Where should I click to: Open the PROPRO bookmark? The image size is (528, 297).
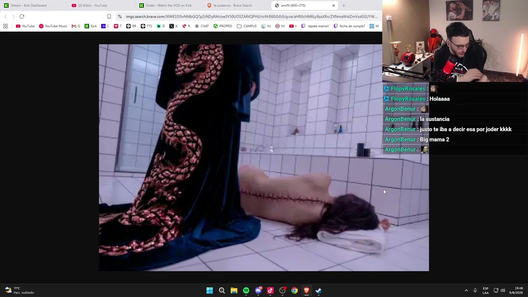[x=223, y=26]
